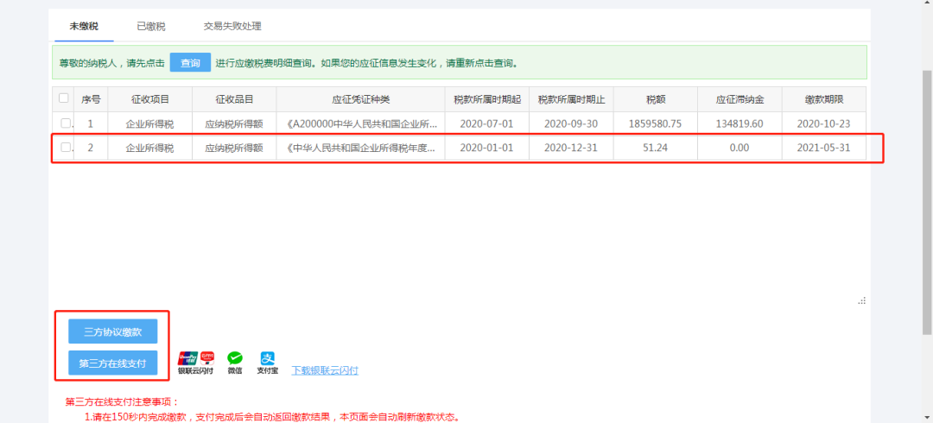Switch to the 未缴税 tab
The image size is (933, 423).
pos(84,26)
